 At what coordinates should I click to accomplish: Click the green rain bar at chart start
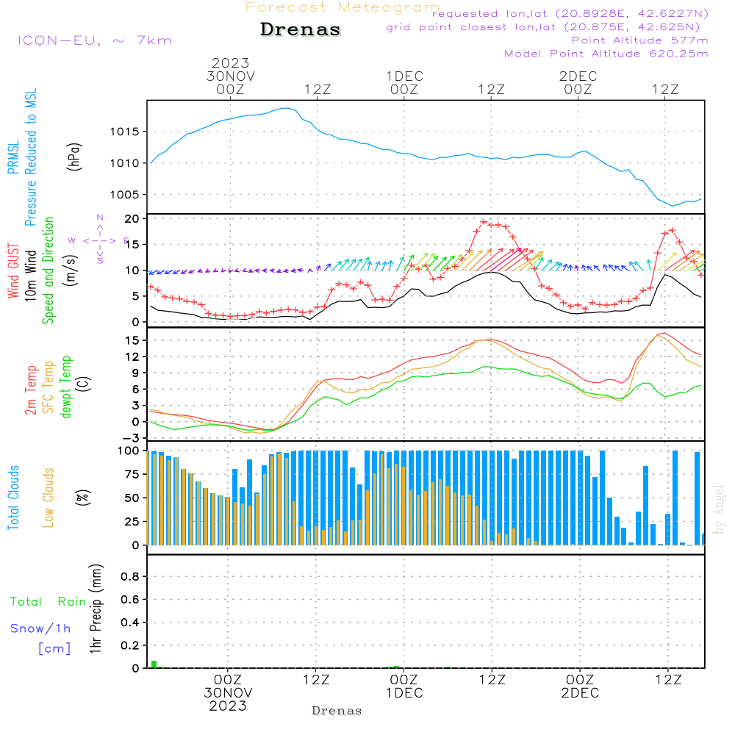pos(154,664)
